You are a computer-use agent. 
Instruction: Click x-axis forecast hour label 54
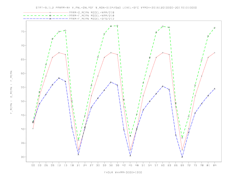[150, 165]
